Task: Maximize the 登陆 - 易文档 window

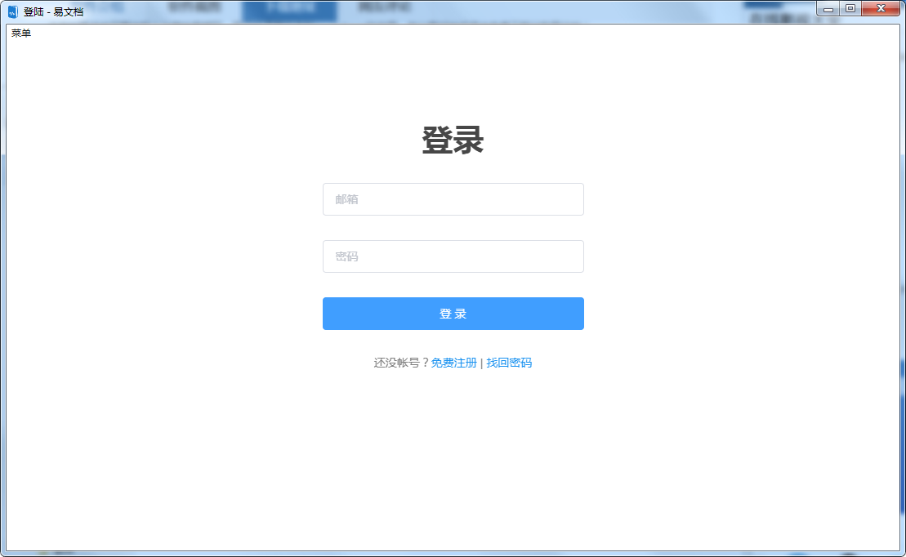Action: (852, 8)
